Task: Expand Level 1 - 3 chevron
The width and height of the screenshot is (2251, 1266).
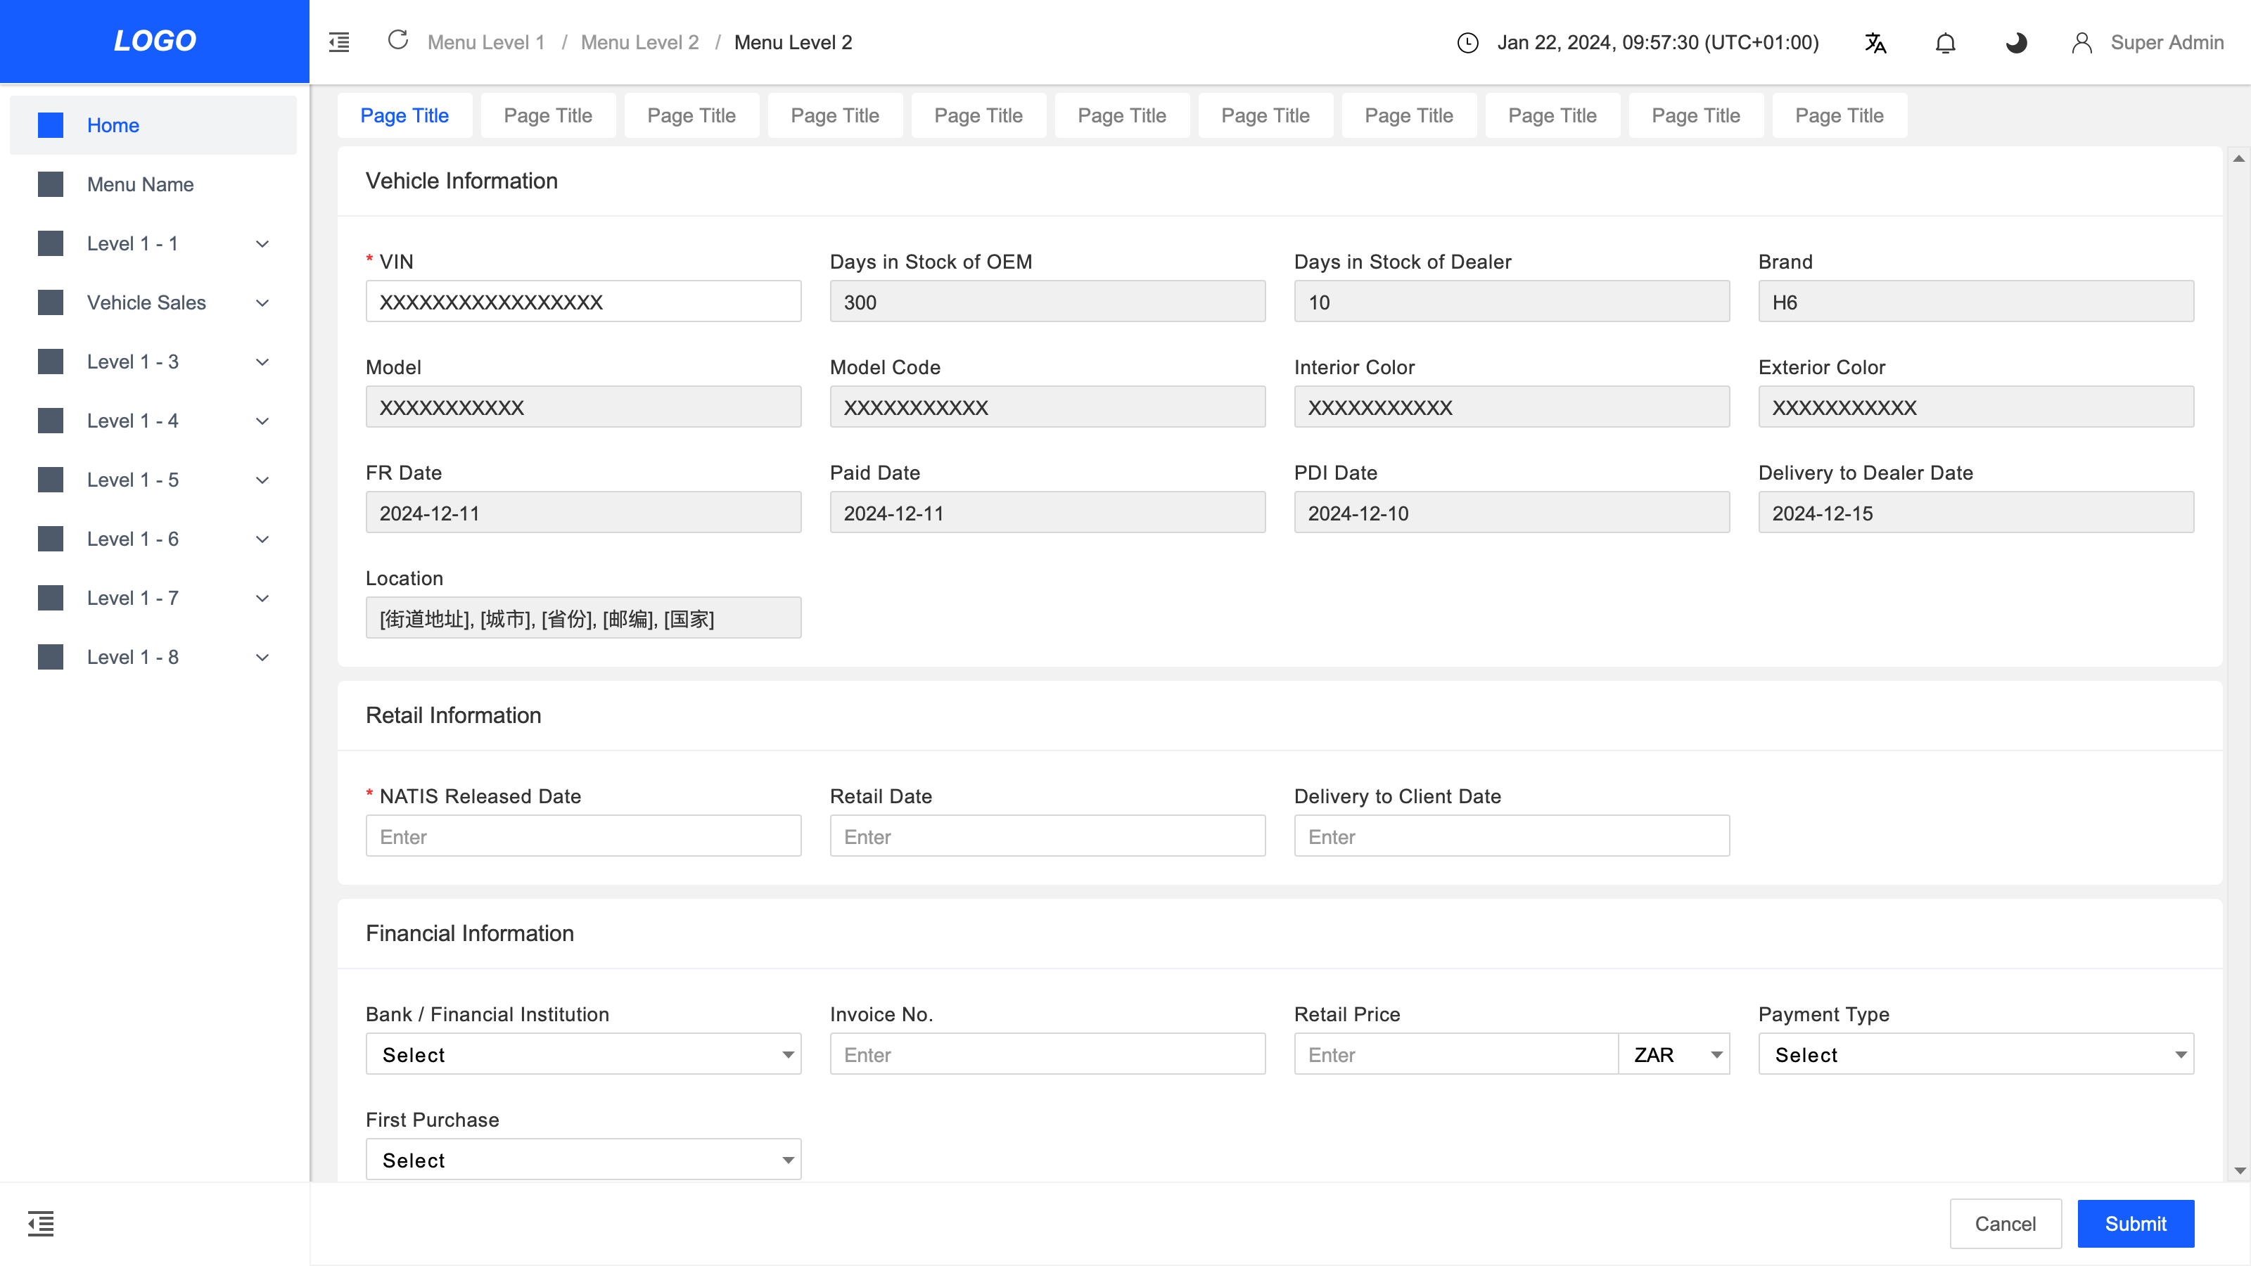Action: (x=262, y=362)
